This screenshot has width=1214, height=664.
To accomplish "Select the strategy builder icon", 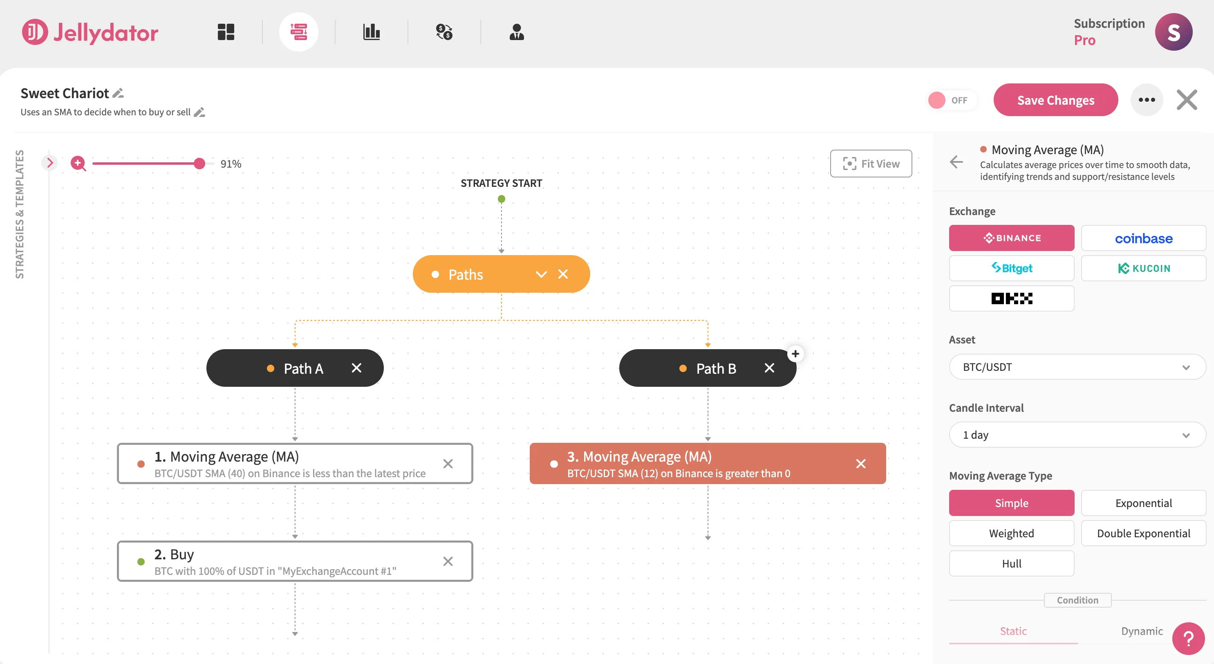I will [x=299, y=31].
